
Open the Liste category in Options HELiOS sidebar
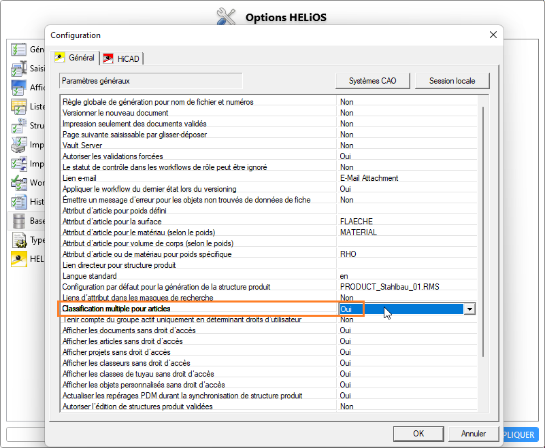(27, 107)
